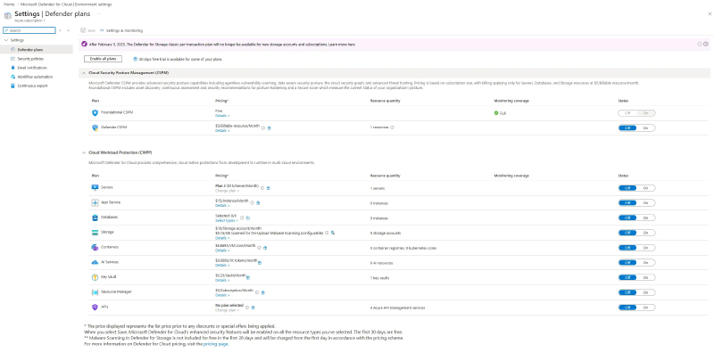Open Defender plans in the sidebar
This screenshot has width=714, height=353.
click(x=37, y=50)
